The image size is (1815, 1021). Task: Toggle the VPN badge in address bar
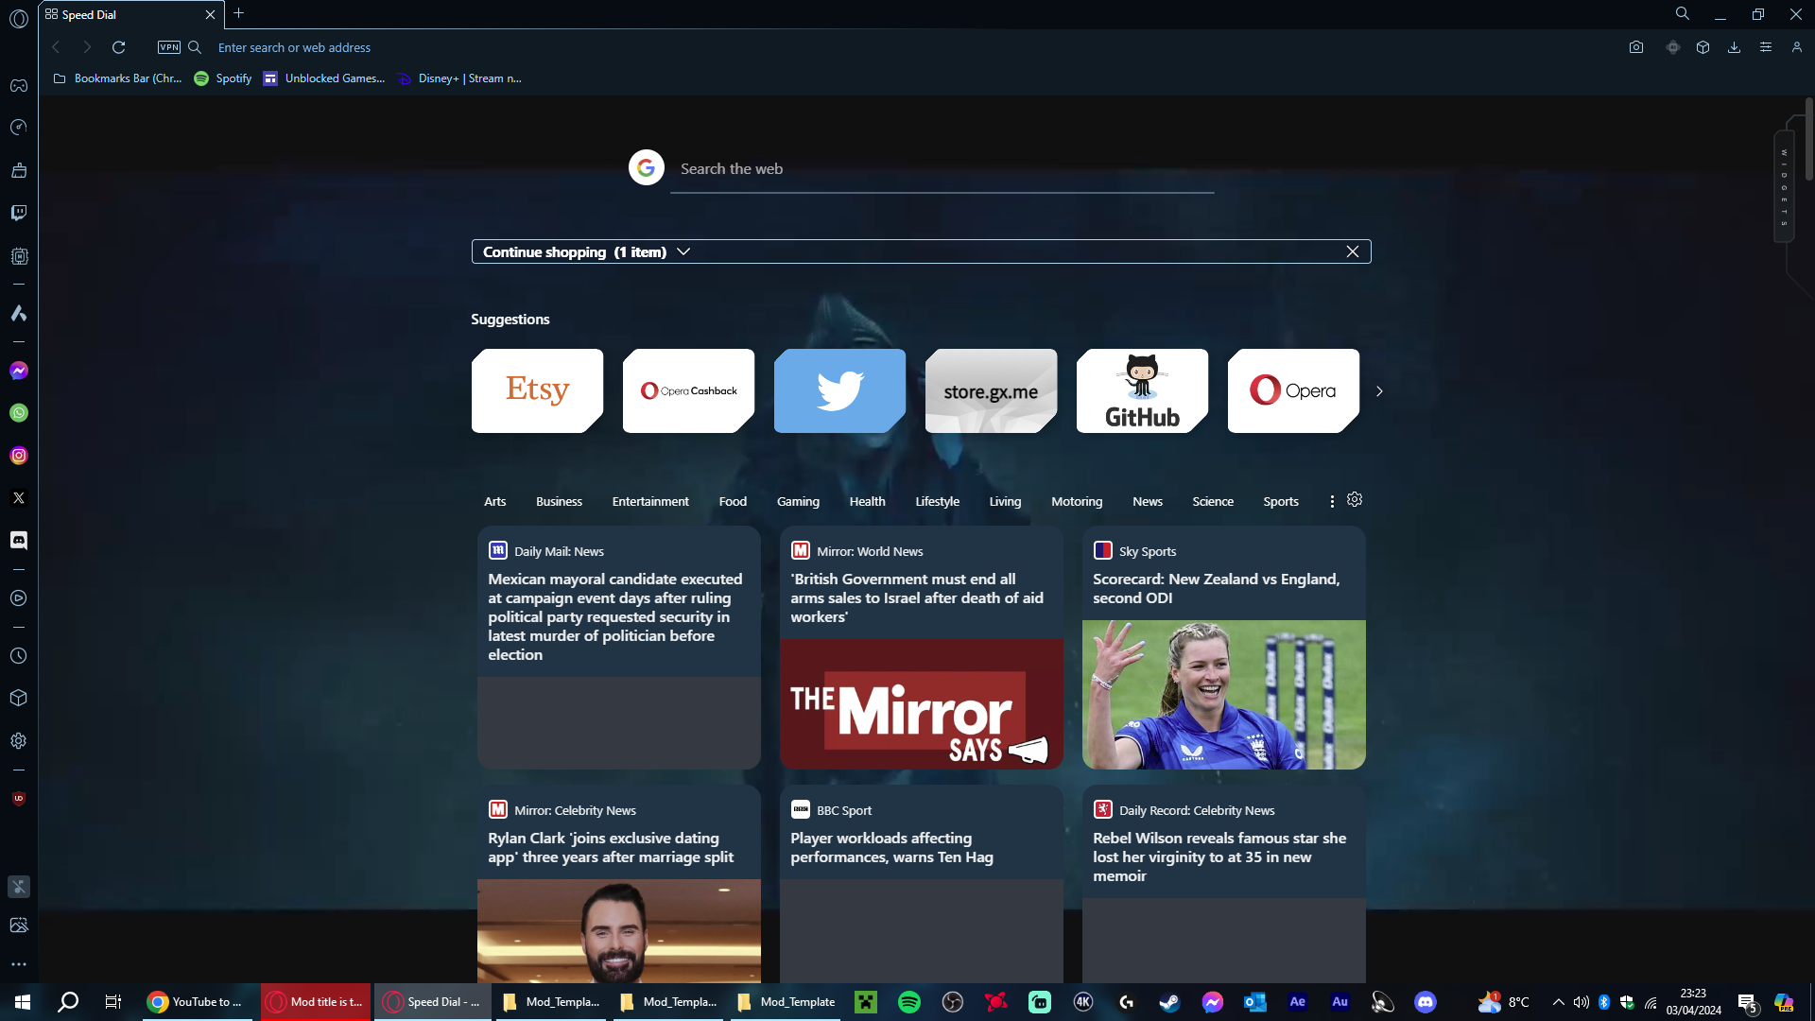click(x=169, y=47)
